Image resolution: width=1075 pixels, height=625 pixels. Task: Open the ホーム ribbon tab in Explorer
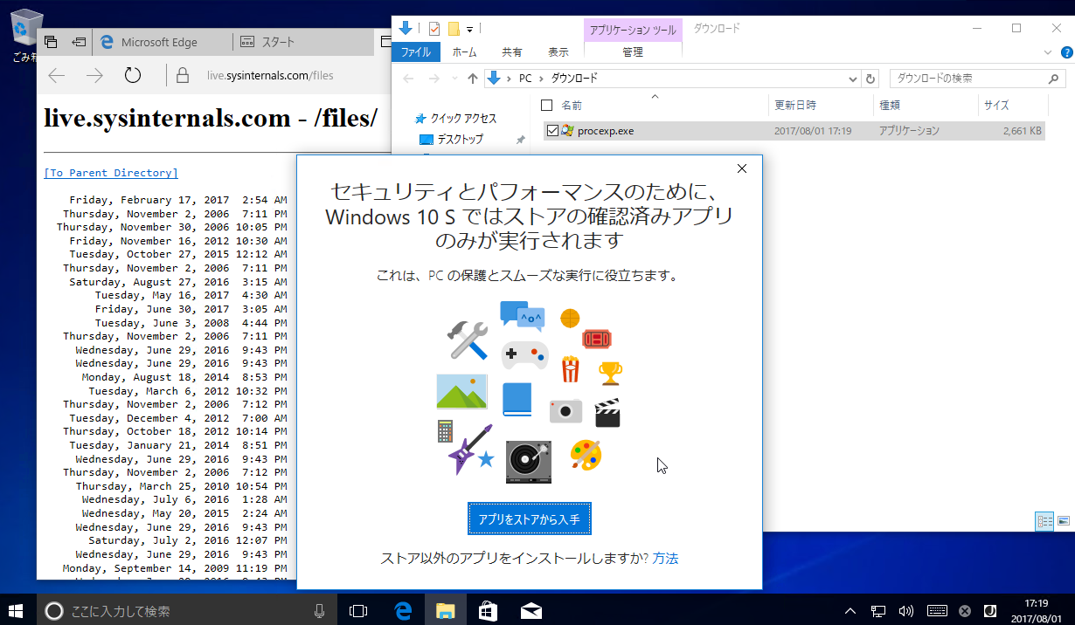[x=464, y=52]
